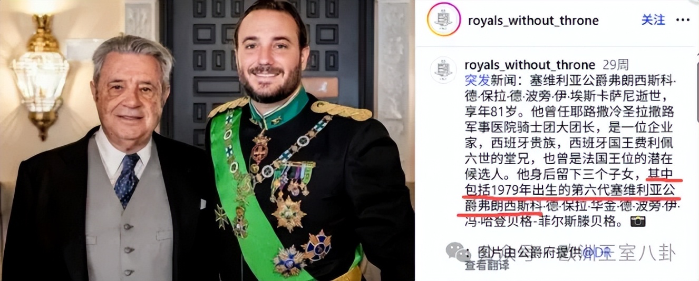Open the royals_without_throne header username
Image resolution: width=699 pixels, height=281 pixels.
pyautogui.click(x=533, y=21)
